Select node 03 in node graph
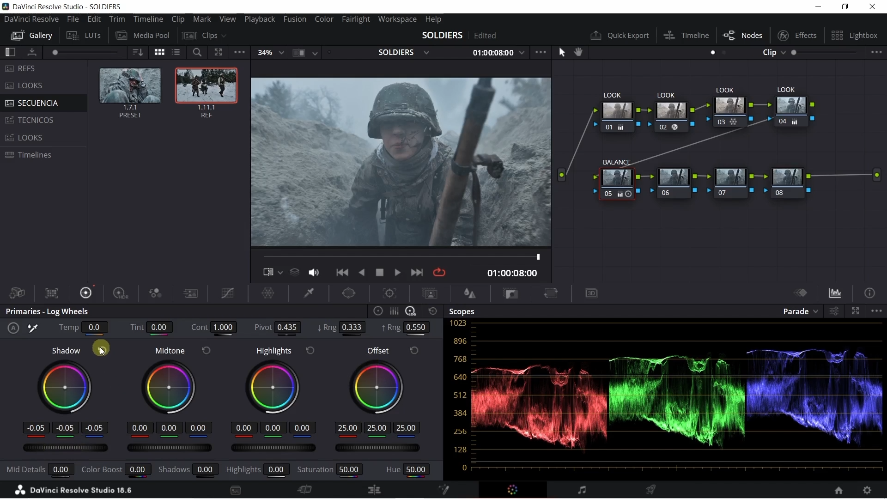This screenshot has width=887, height=499. pyautogui.click(x=730, y=112)
